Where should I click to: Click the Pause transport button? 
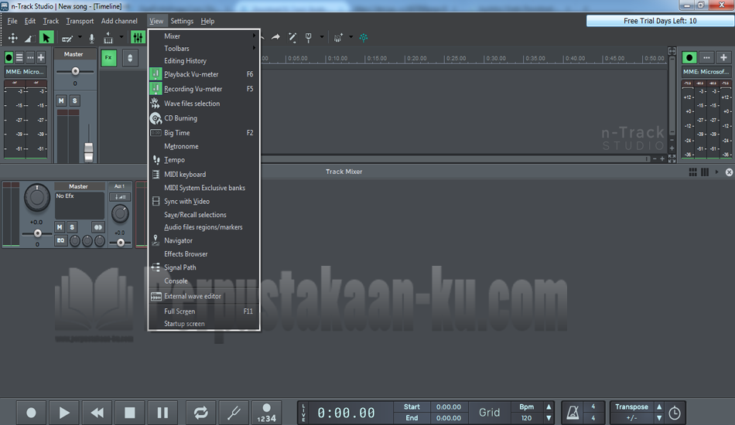coord(162,413)
